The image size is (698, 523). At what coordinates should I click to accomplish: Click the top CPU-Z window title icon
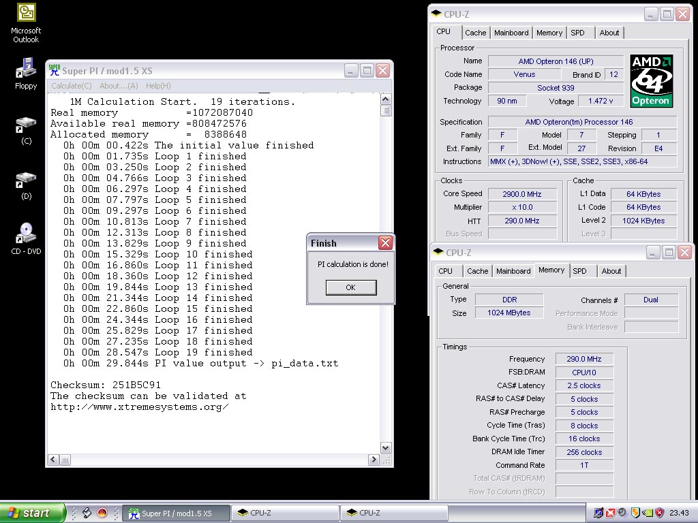pos(436,14)
